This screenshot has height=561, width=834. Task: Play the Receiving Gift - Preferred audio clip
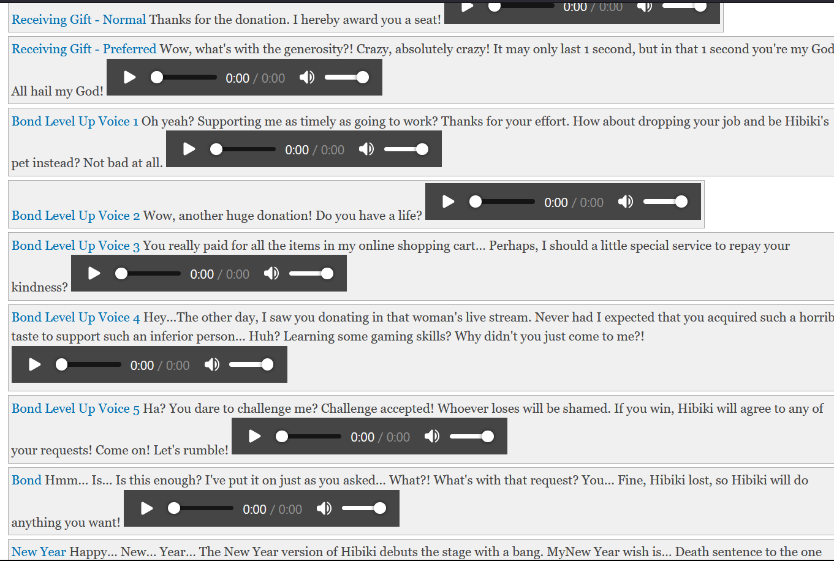[x=129, y=77]
